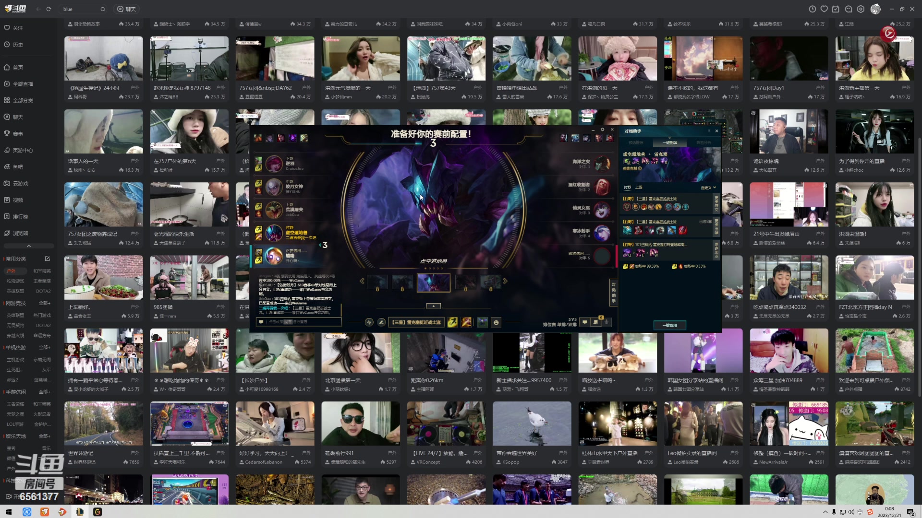
Task: Show the previous skin with the left chevrons
Action: tap(362, 281)
